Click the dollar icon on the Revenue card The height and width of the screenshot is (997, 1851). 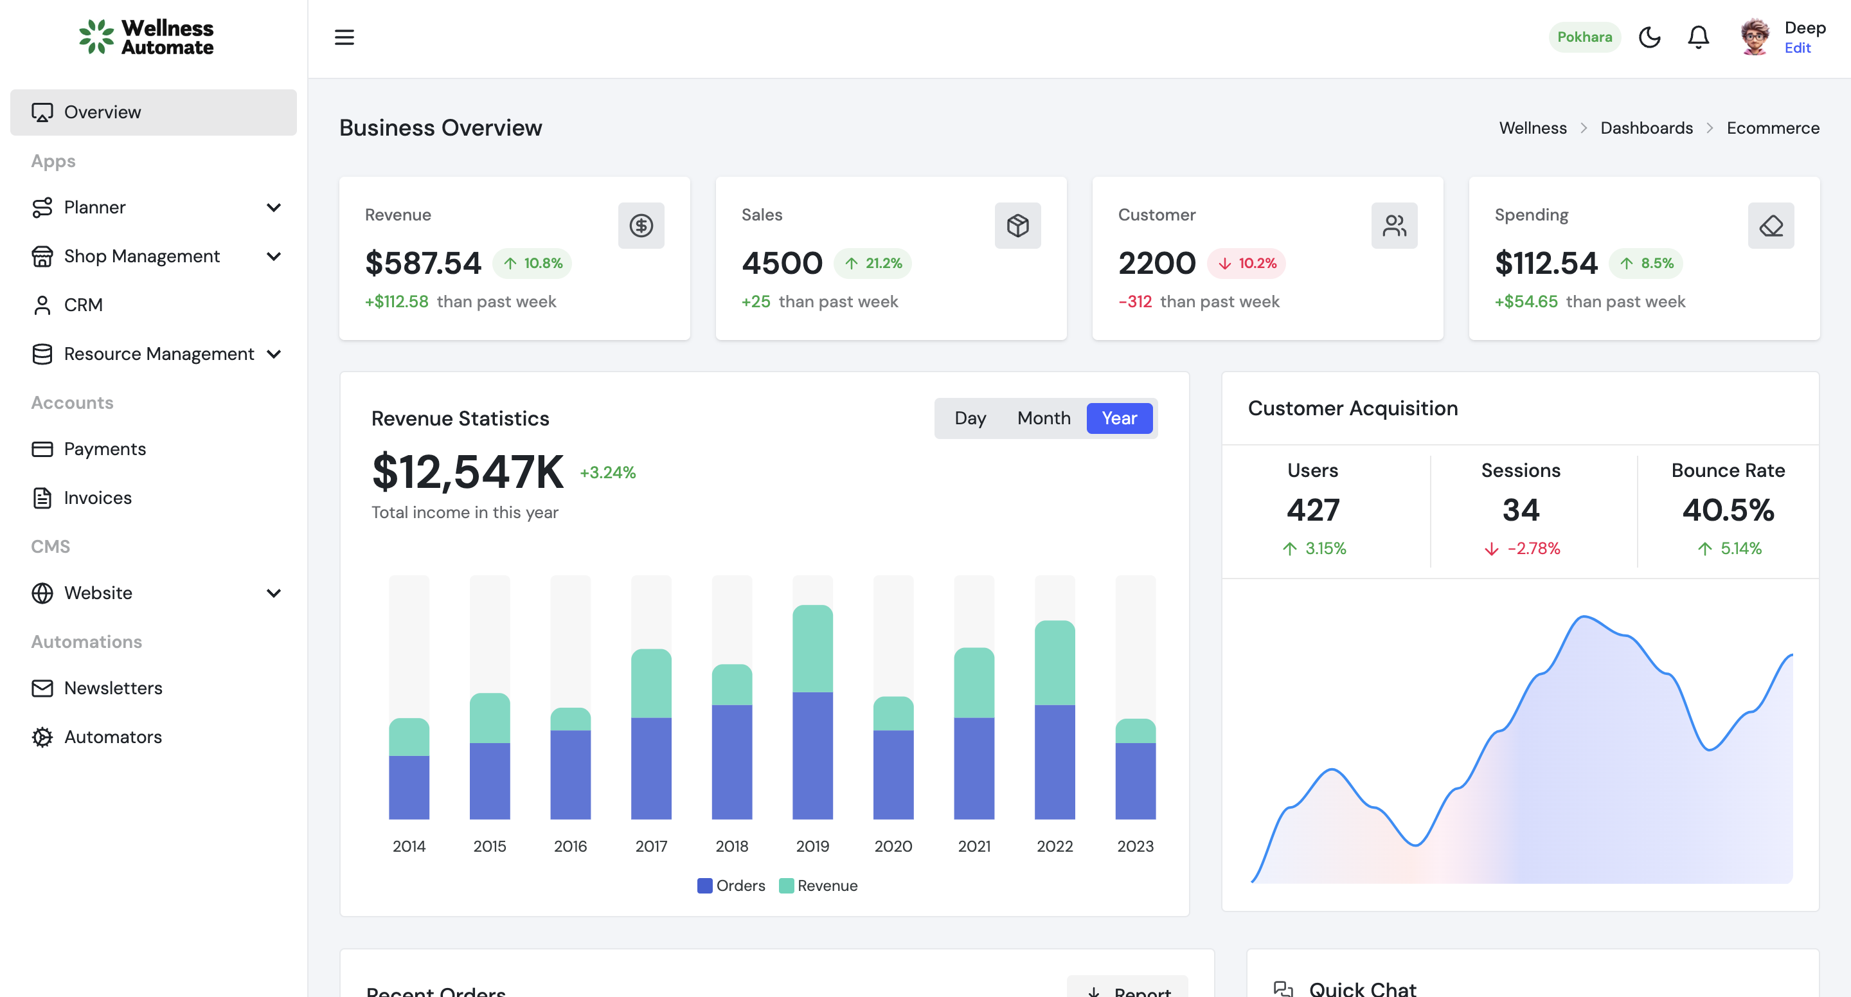[641, 225]
